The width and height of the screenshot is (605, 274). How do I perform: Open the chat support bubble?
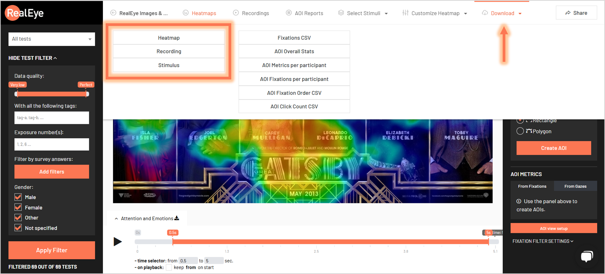587,256
